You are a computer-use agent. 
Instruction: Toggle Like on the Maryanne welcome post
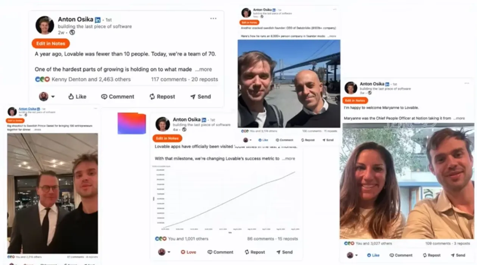(373, 255)
